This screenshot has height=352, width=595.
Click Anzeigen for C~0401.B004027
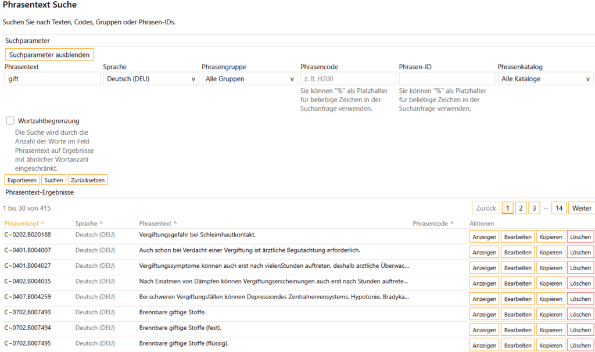tap(484, 268)
